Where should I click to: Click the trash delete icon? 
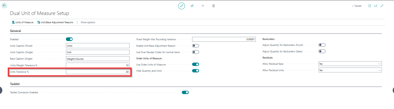click(x=213, y=6)
